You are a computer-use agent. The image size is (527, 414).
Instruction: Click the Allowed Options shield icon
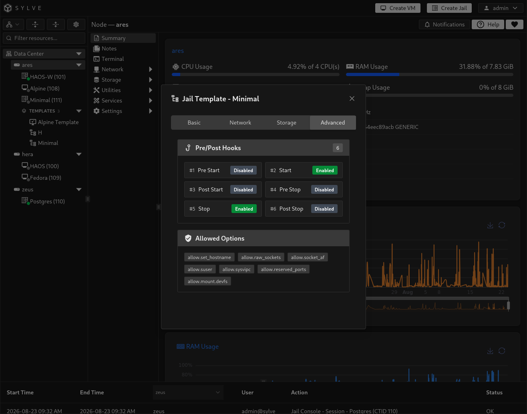[x=188, y=238]
